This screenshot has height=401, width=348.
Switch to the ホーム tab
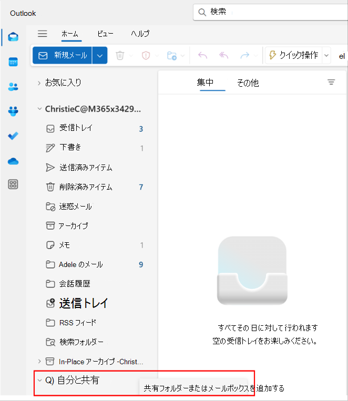[x=69, y=34]
